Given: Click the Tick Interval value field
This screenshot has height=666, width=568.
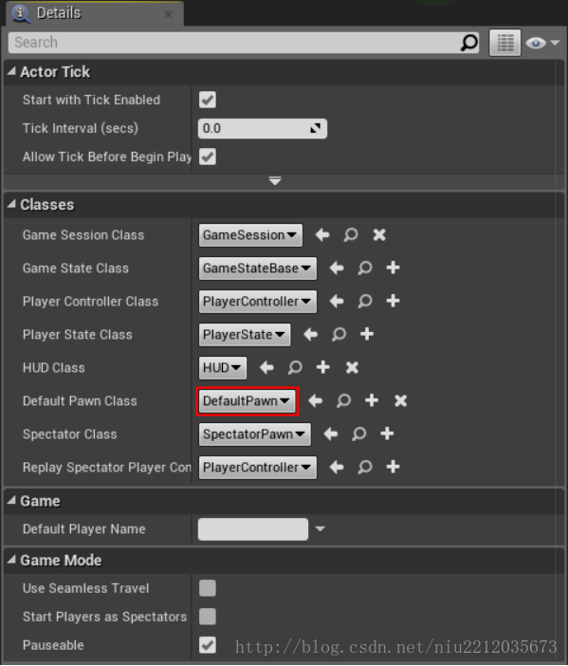Looking at the screenshot, I should click(263, 128).
